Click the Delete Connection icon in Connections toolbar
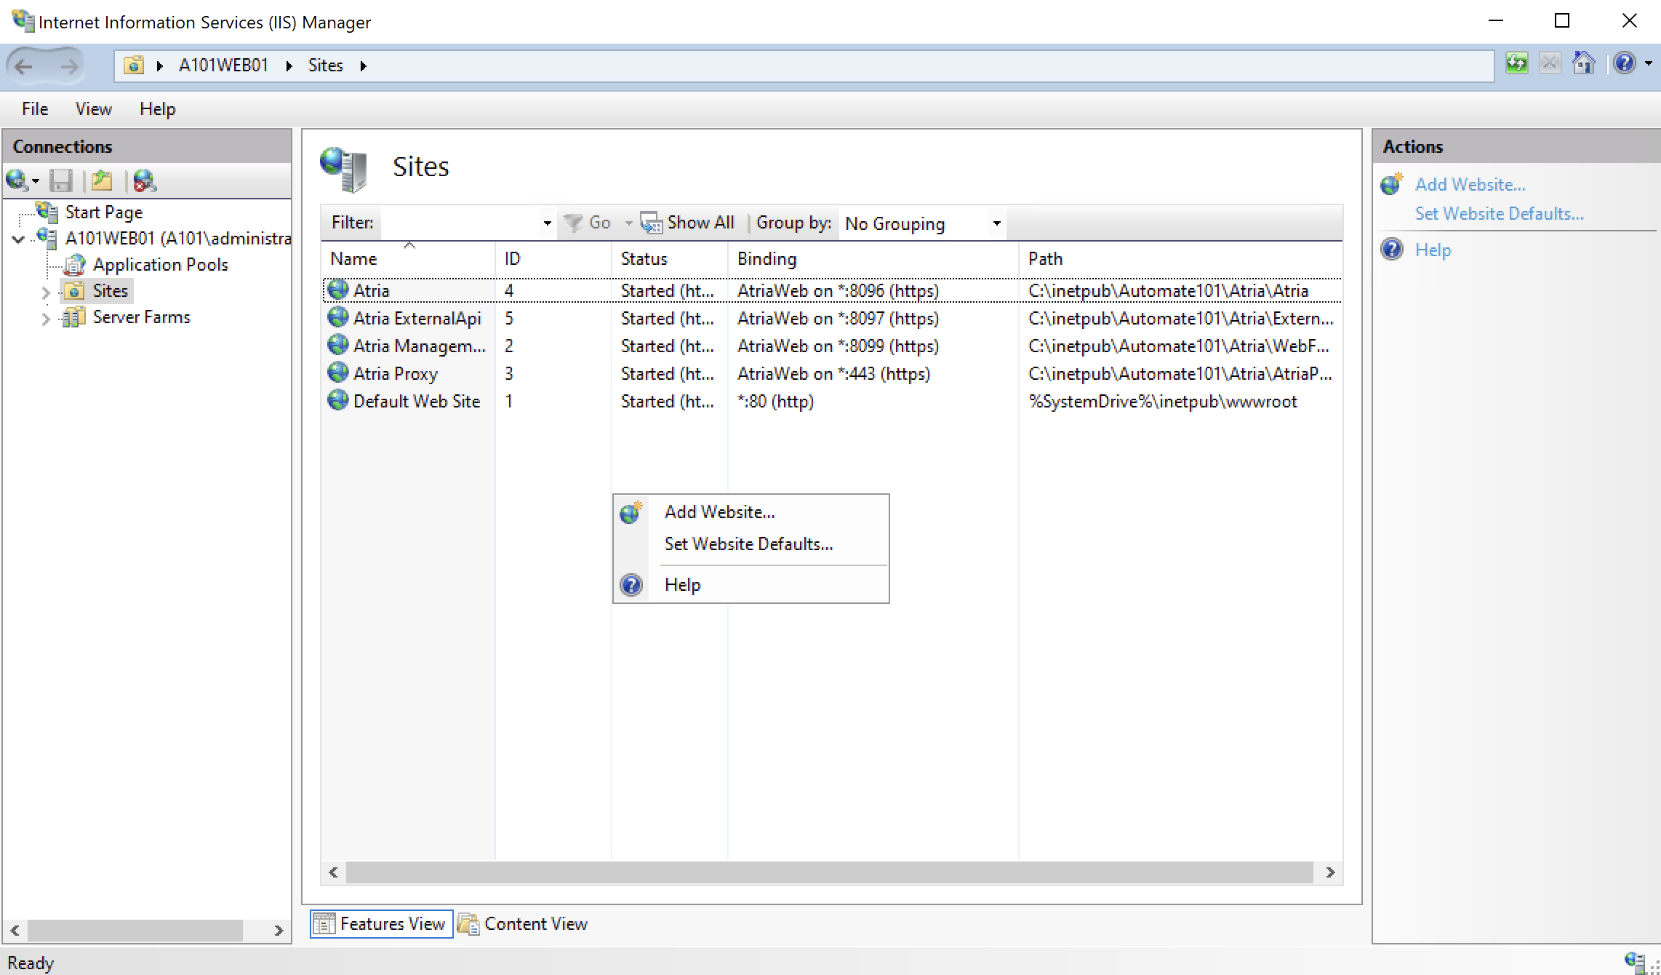The width and height of the screenshot is (1661, 975). pos(144,180)
